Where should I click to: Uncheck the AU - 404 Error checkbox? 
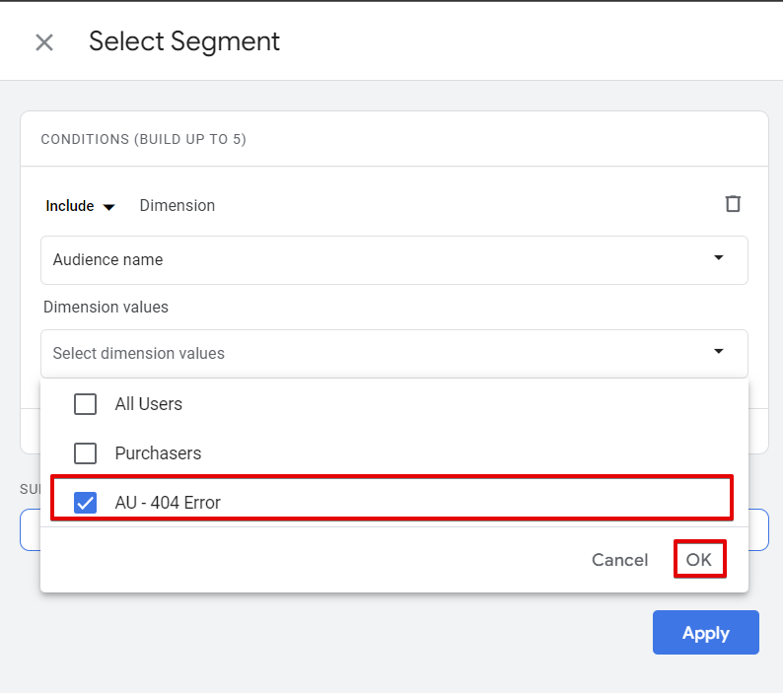86,503
